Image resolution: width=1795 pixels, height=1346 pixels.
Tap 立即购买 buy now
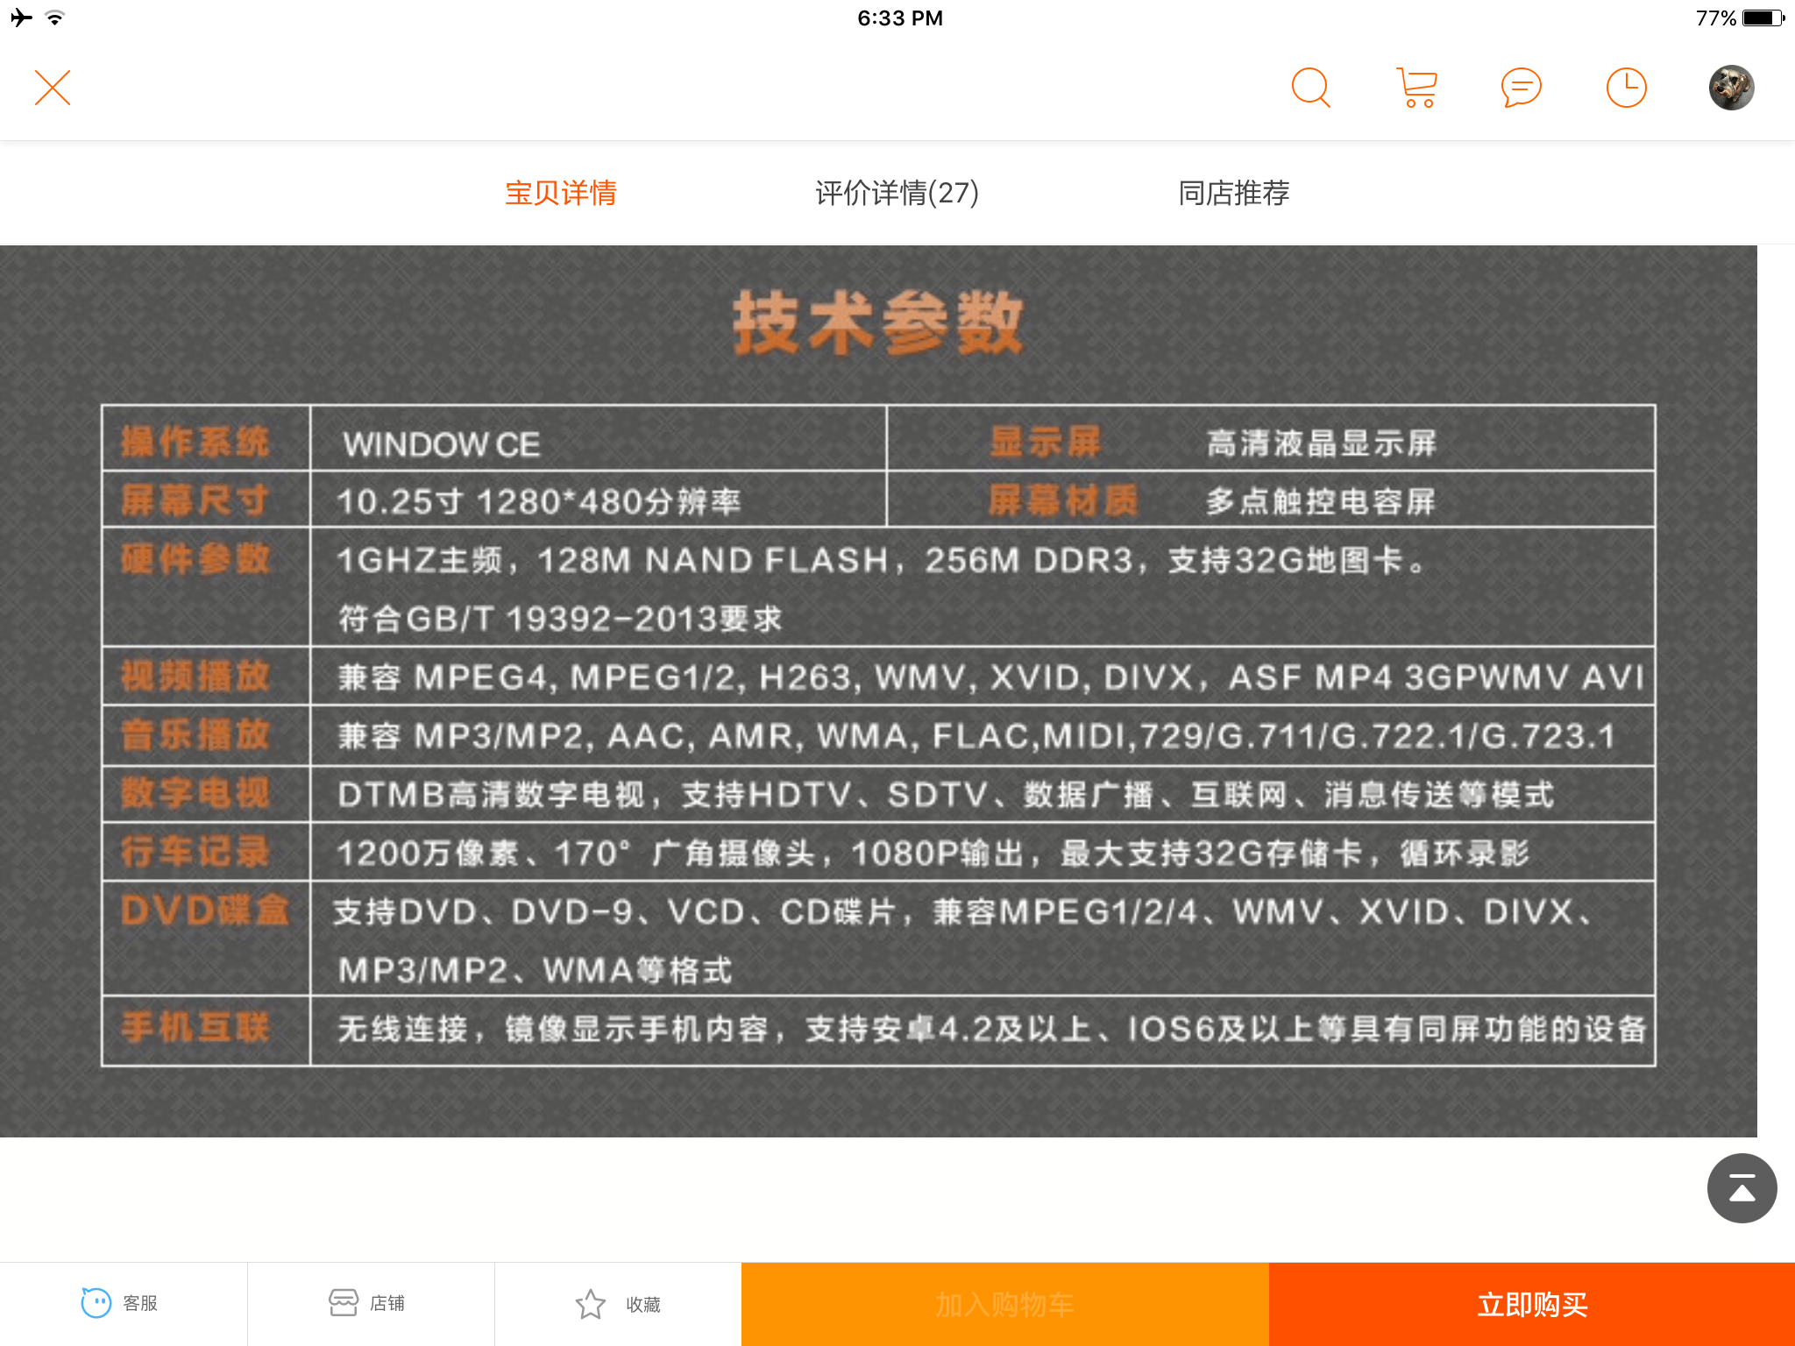(1532, 1304)
